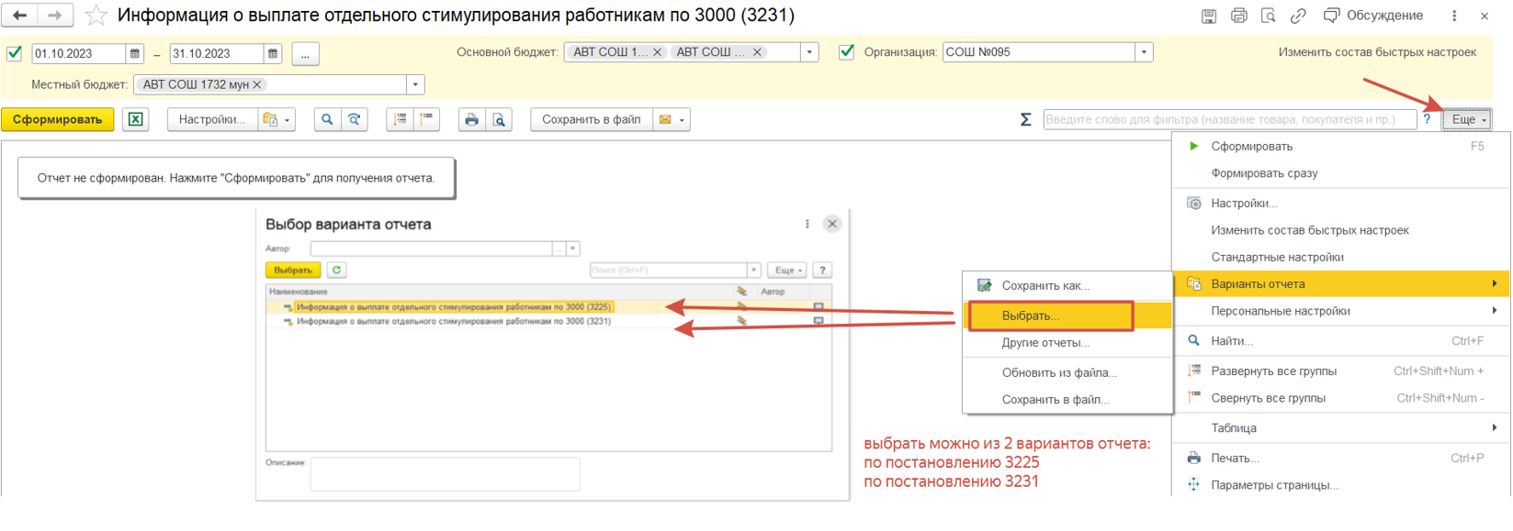Click the sigma sum icon
Image resolution: width=1513 pixels, height=531 pixels.
click(x=1025, y=119)
